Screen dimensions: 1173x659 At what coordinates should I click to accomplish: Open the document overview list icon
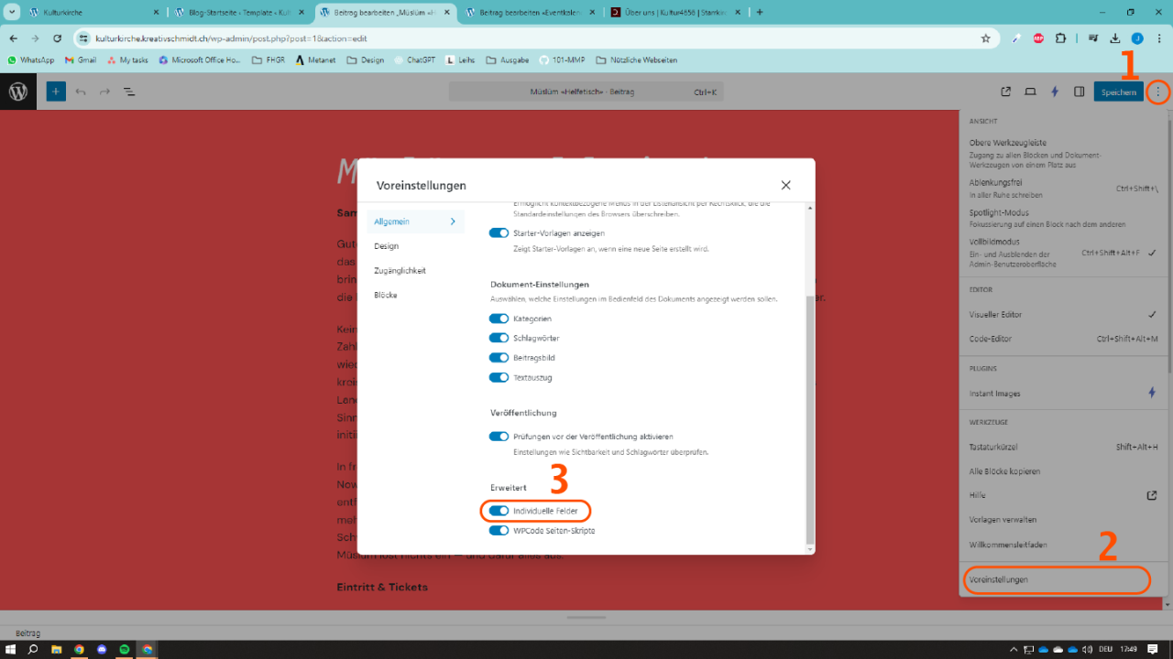tap(129, 92)
